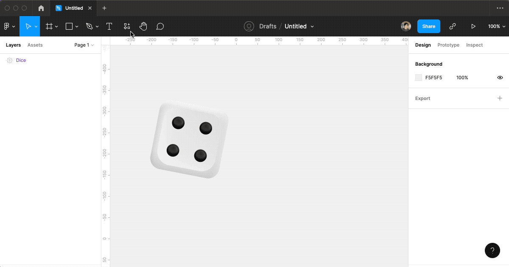The height and width of the screenshot is (267, 509).
Task: Select the Move tool
Action: point(28,26)
